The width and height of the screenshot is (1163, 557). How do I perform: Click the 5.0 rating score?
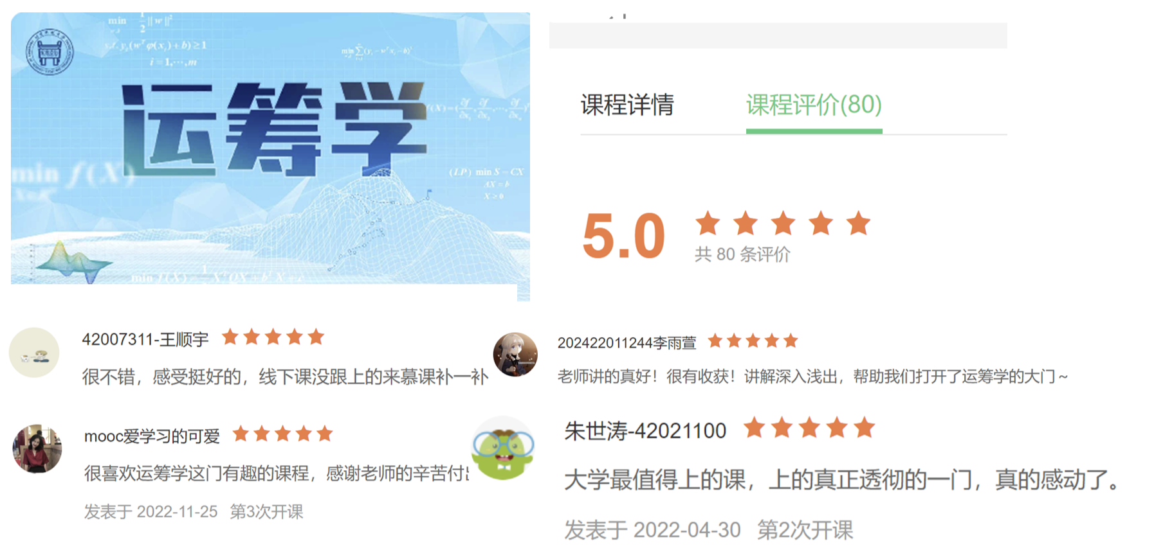pyautogui.click(x=623, y=236)
